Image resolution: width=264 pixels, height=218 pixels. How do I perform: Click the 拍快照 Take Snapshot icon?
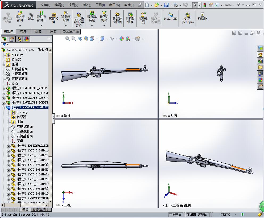pos(202,16)
